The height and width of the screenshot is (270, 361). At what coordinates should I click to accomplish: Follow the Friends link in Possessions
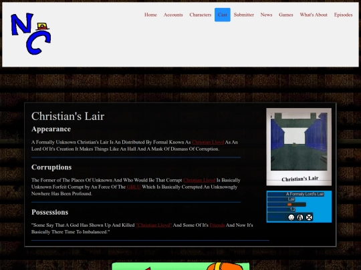click(x=217, y=225)
